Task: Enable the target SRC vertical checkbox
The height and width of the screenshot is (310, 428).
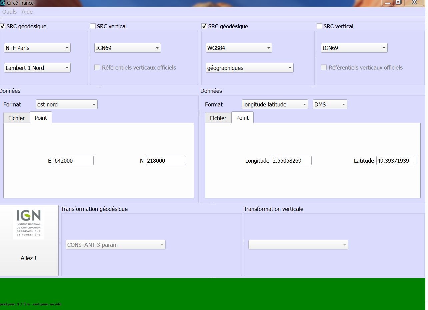Action: click(319, 26)
